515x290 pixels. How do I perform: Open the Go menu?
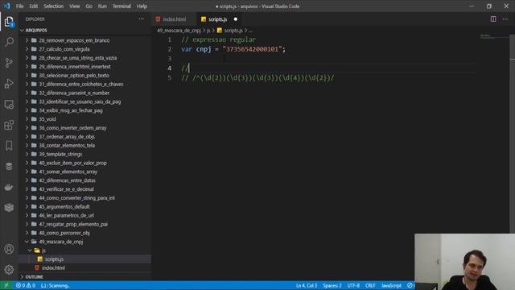(89, 6)
